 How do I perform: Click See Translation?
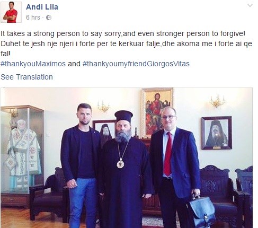coord(26,77)
